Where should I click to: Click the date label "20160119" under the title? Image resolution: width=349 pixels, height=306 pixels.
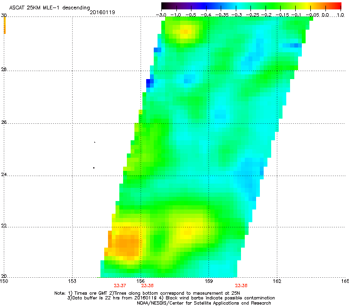[x=102, y=12]
